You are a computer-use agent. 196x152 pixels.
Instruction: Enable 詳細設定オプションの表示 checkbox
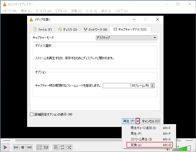pyautogui.click(x=32, y=115)
